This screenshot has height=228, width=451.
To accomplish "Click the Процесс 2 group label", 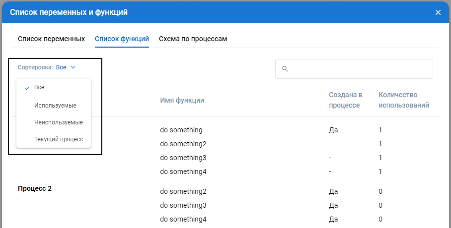I will [35, 189].
